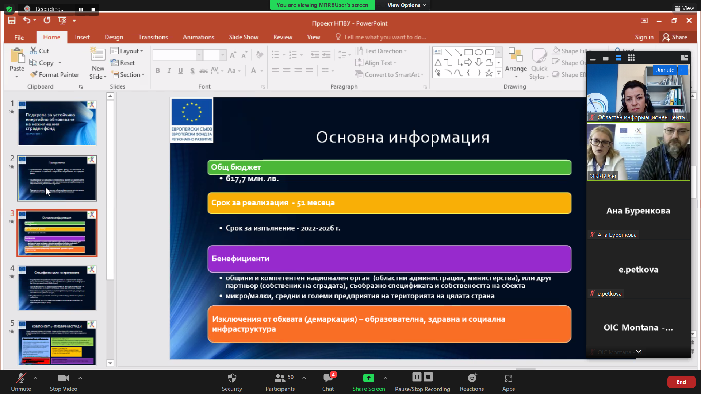Expand the video options arrow next to Stop Video
The width and height of the screenshot is (701, 394).
coord(80,378)
